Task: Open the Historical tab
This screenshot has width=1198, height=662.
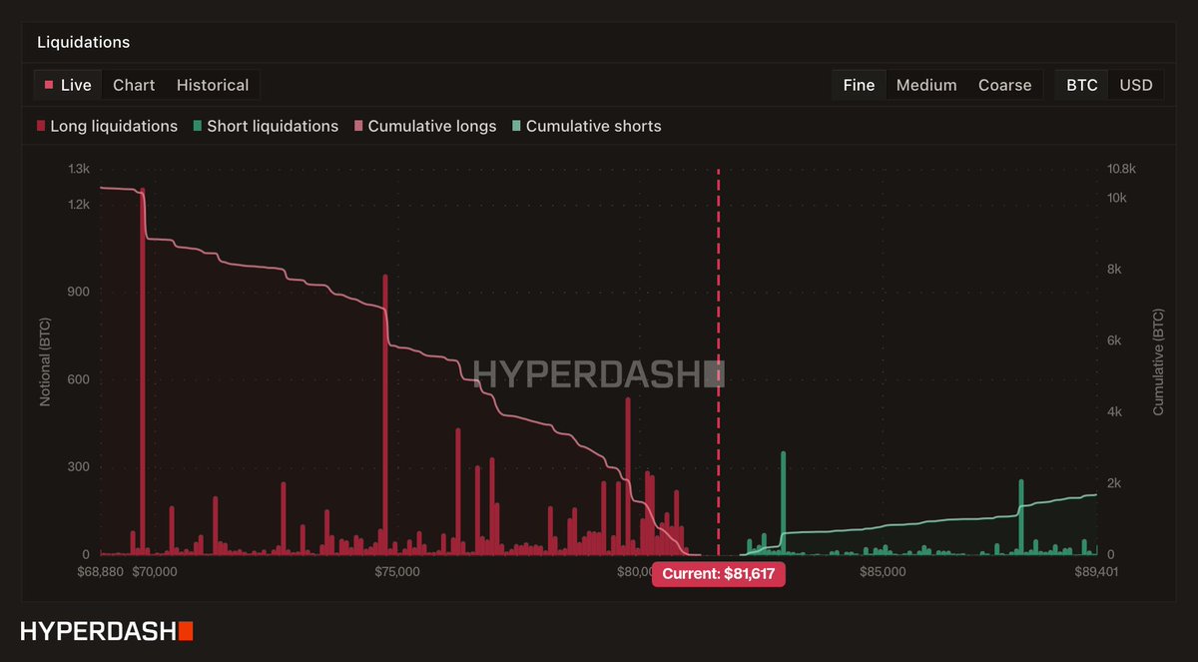Action: coord(213,85)
